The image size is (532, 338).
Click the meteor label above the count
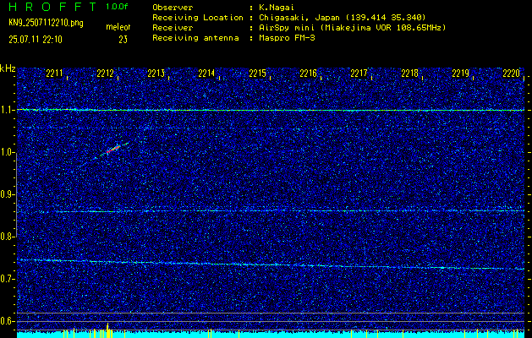(118, 27)
